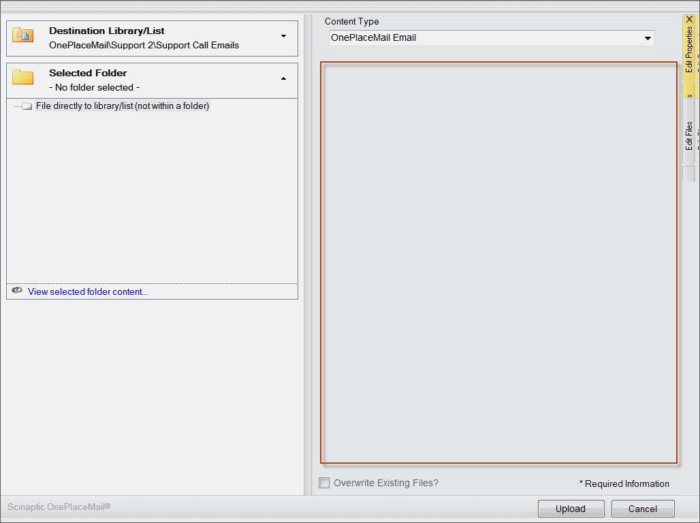
Task: Expand the Destination Library/List dropdown arrow
Action: [x=283, y=35]
